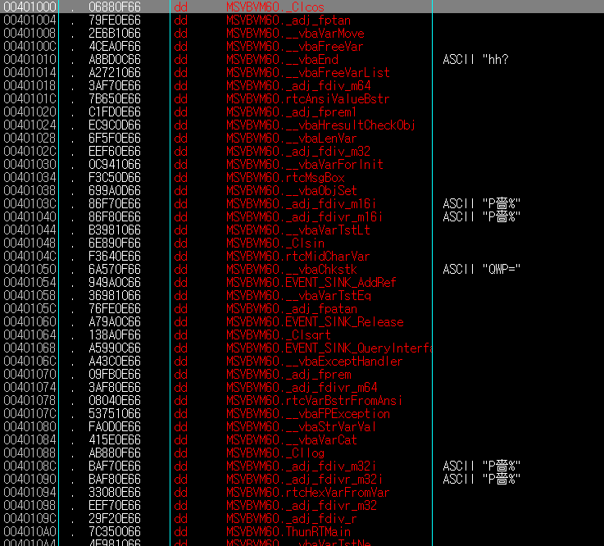Screen dimensions: 604x546
Task: Click address 004010A0 in address column
Action: [x=30, y=531]
